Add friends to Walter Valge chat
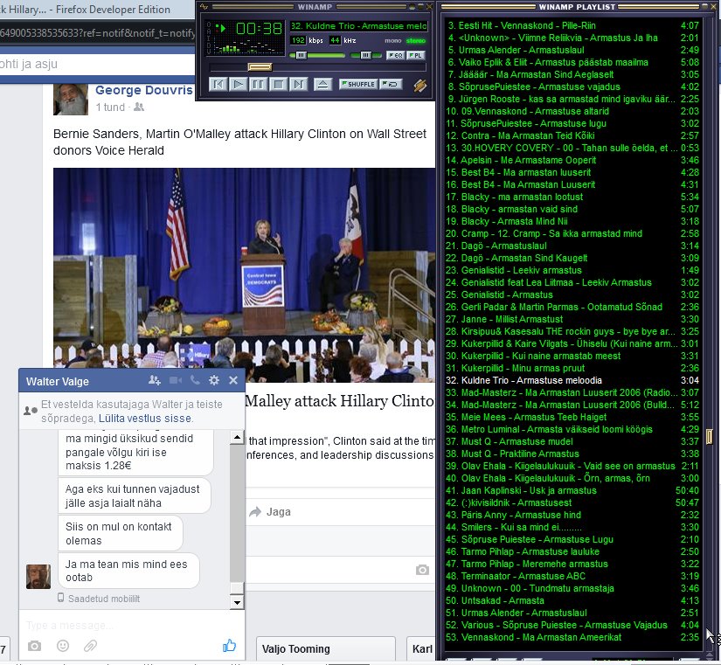Image resolution: width=721 pixels, height=665 pixels. coord(155,380)
